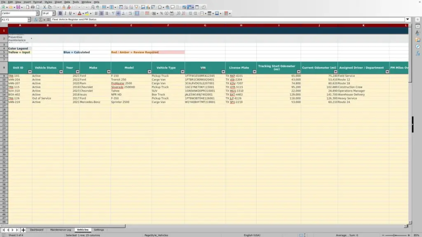
Task: Open sidebar Functions fx icon
Action: [418, 53]
